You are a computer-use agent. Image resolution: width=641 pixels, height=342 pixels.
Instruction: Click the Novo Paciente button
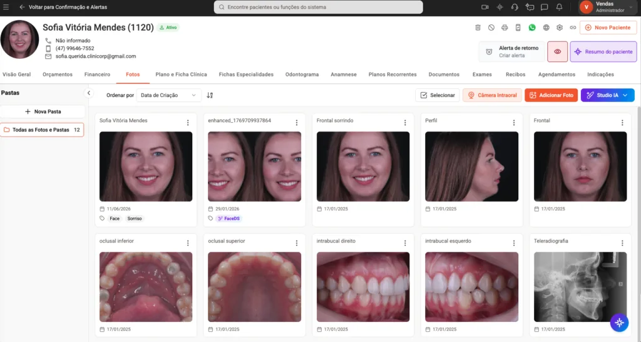[x=608, y=28]
